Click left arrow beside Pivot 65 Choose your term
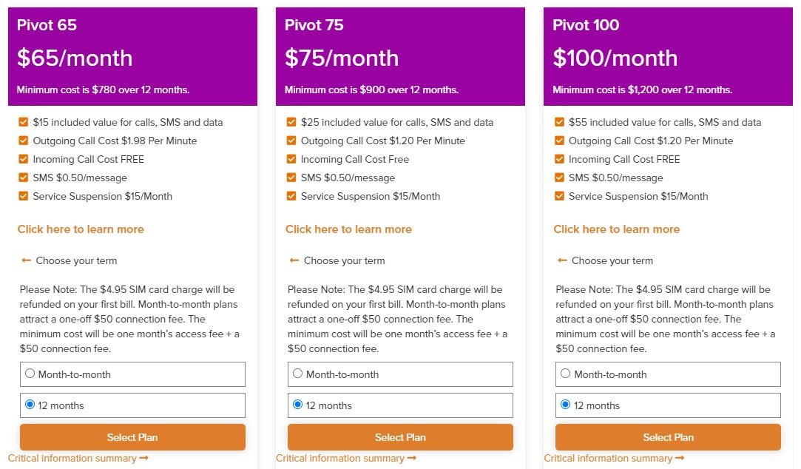The height and width of the screenshot is (469, 801). pos(26,260)
